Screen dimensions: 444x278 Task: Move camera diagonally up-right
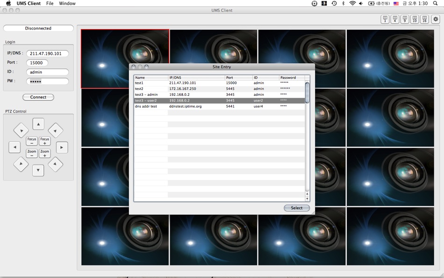click(x=55, y=130)
